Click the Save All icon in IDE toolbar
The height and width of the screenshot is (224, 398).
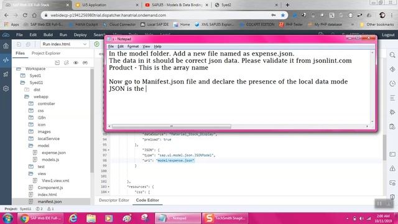pyautogui.click(x=28, y=44)
